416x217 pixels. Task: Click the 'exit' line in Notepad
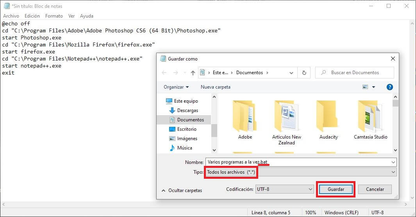point(8,73)
